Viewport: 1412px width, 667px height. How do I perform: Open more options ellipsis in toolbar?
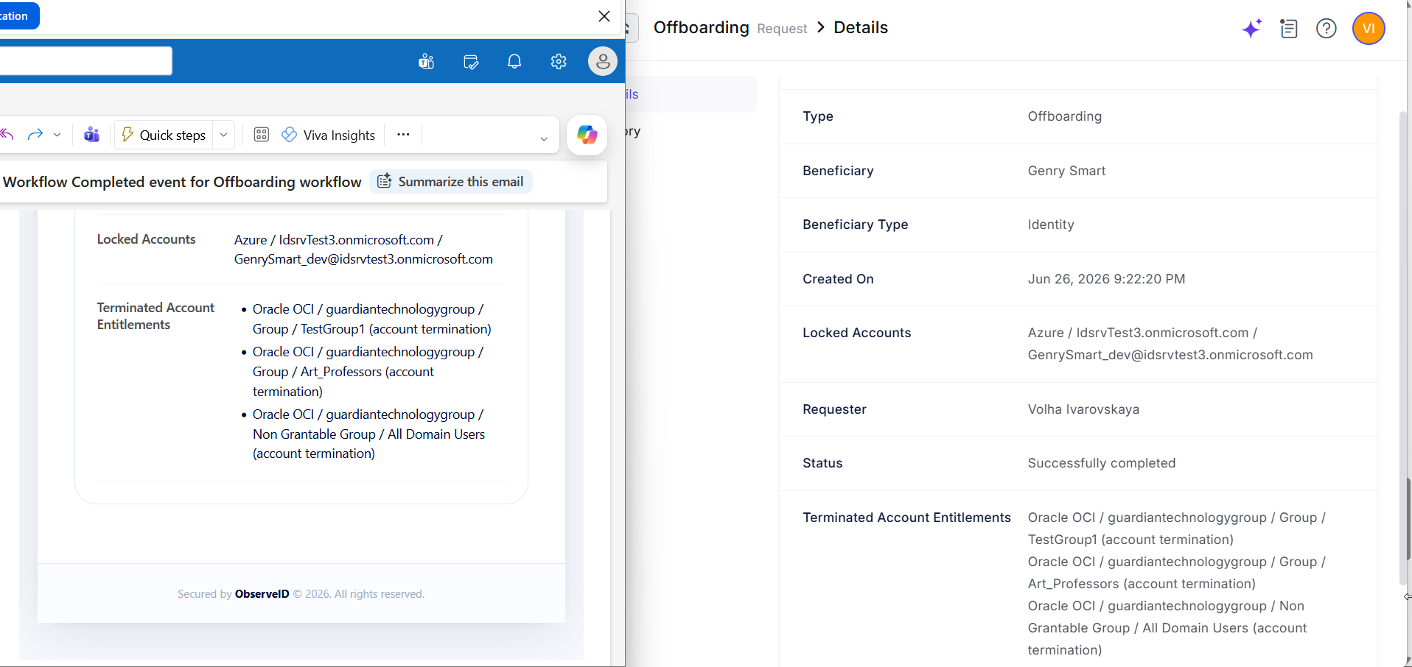[403, 135]
